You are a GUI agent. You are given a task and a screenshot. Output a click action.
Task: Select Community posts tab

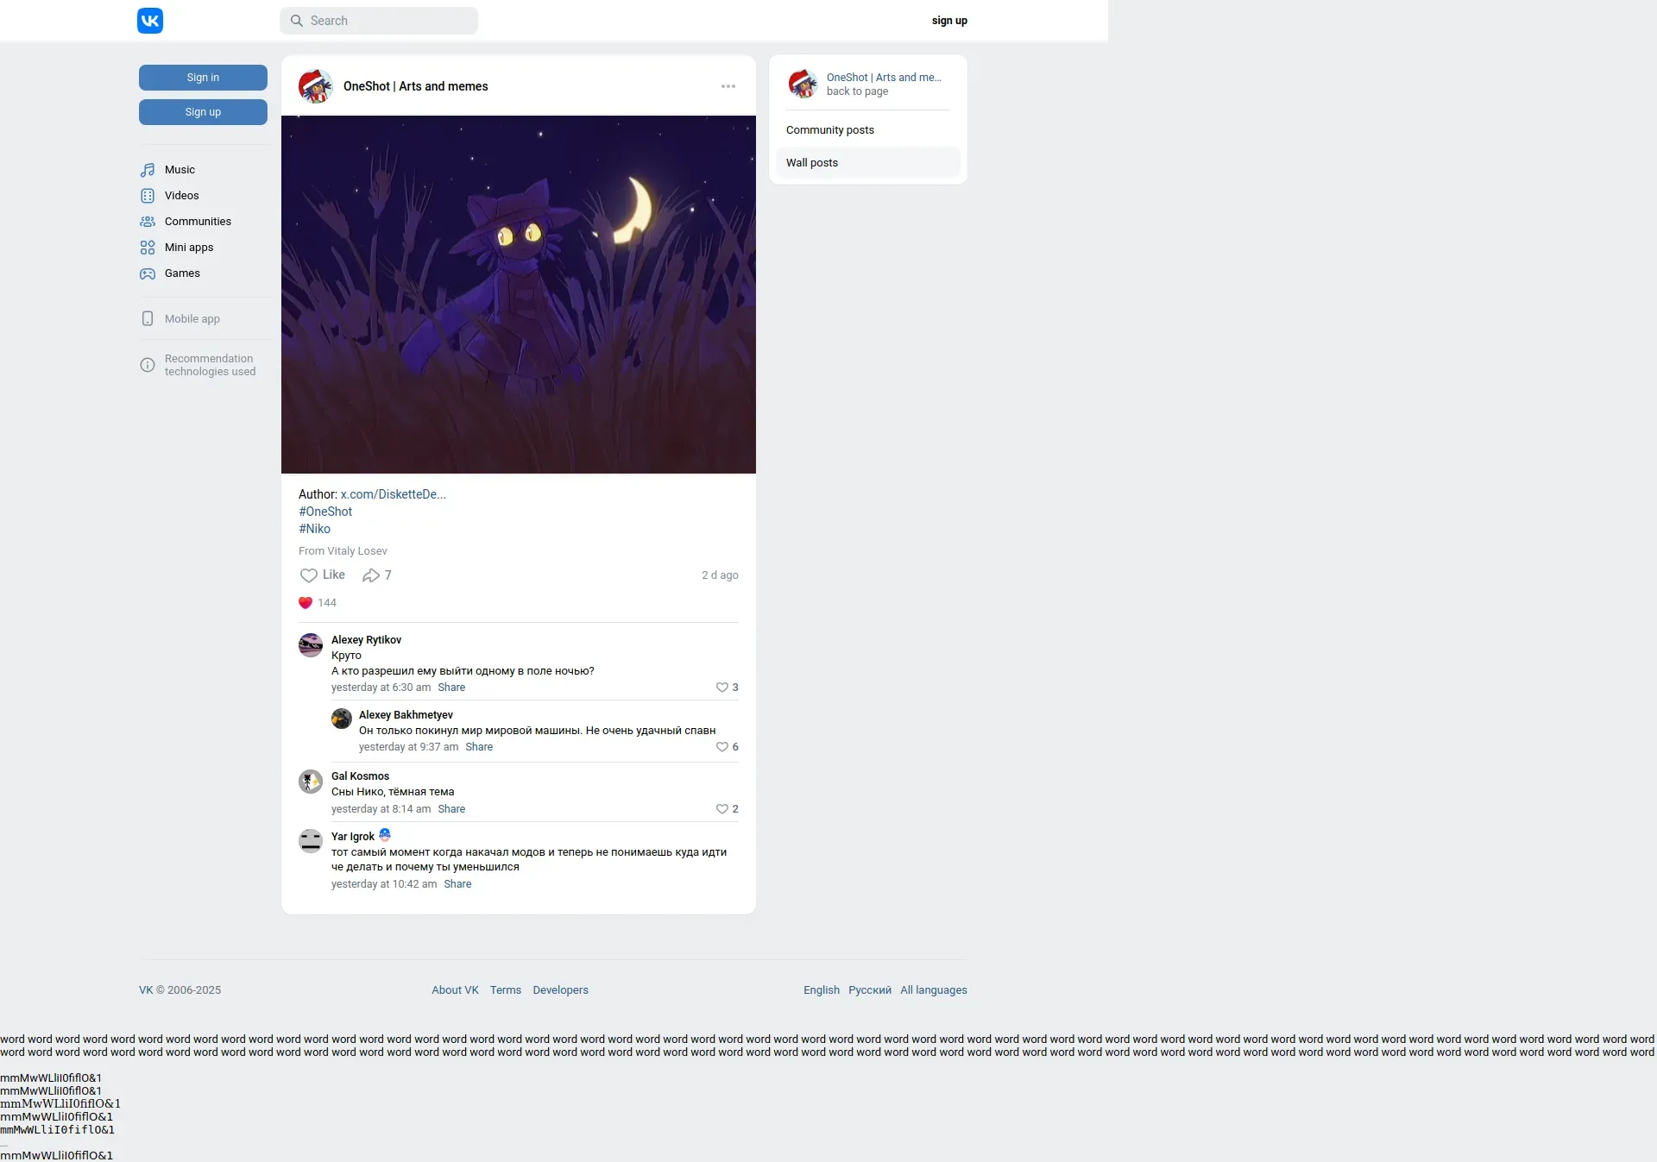pyautogui.click(x=829, y=130)
